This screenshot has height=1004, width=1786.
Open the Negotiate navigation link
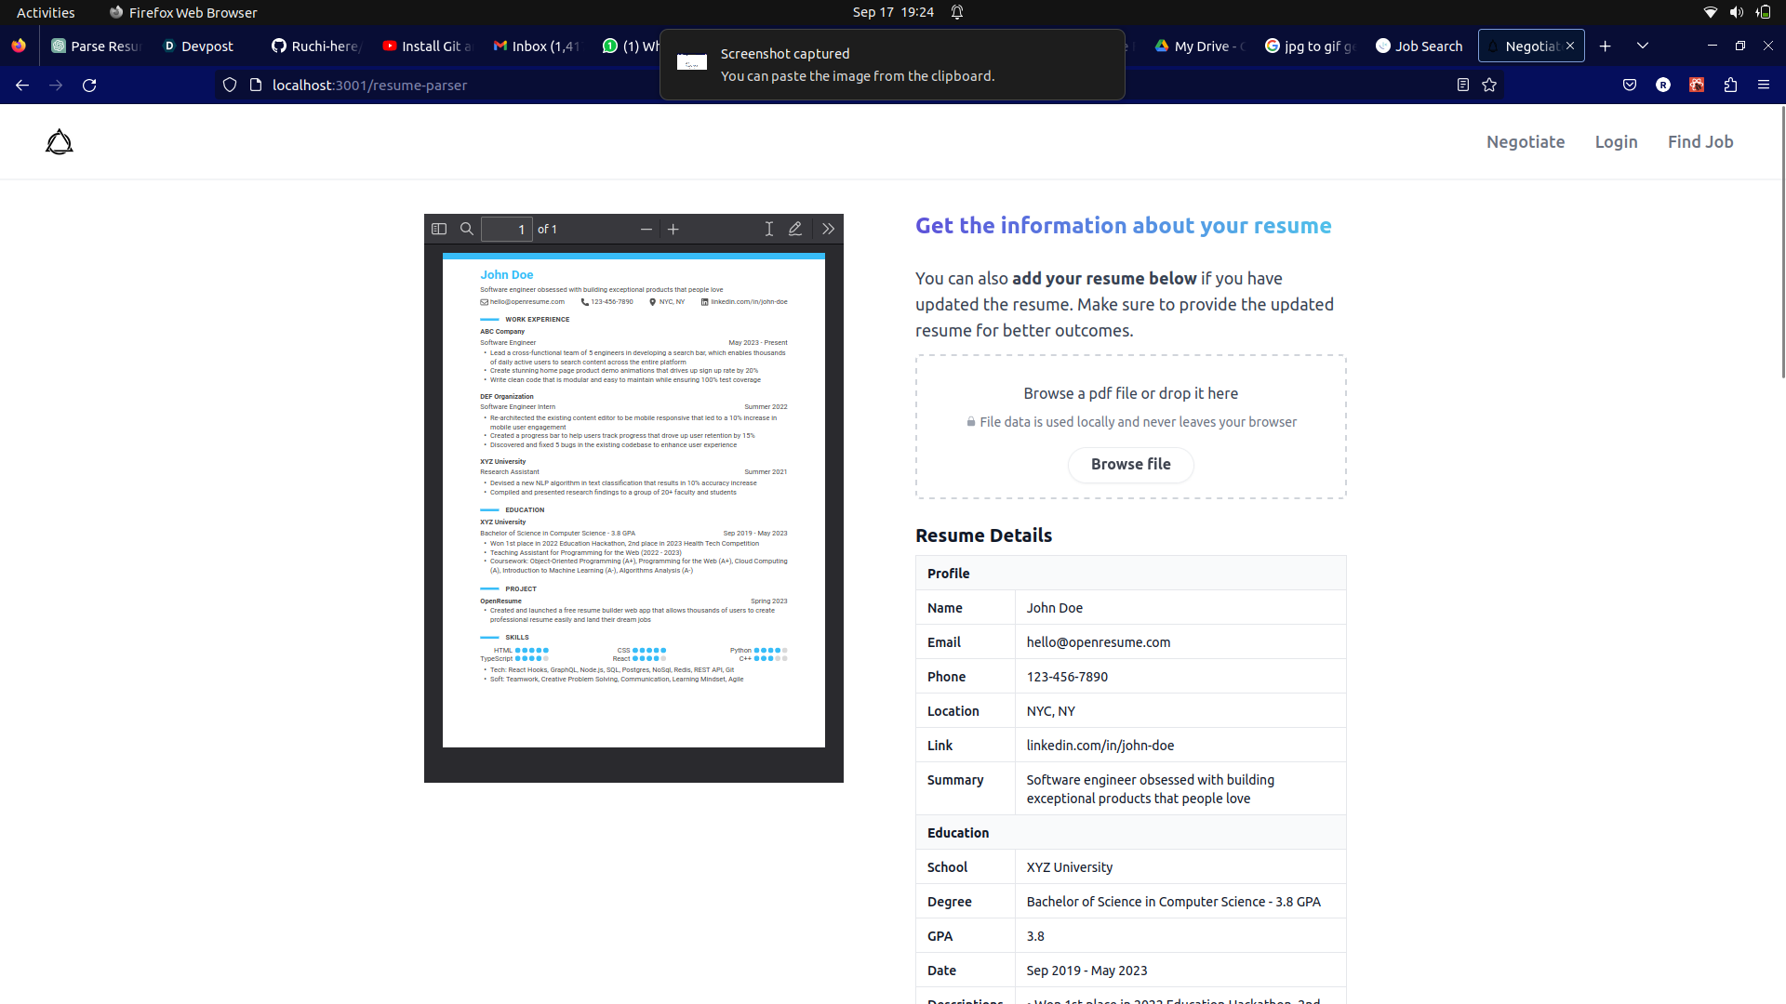pyautogui.click(x=1526, y=141)
